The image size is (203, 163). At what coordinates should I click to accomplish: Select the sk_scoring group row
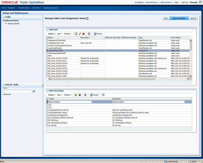pos(119,125)
